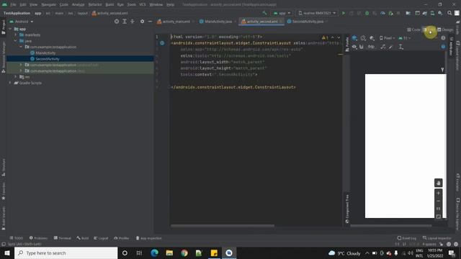Switch to Design view mode
This screenshot has width=461, height=259.
pos(445,29)
